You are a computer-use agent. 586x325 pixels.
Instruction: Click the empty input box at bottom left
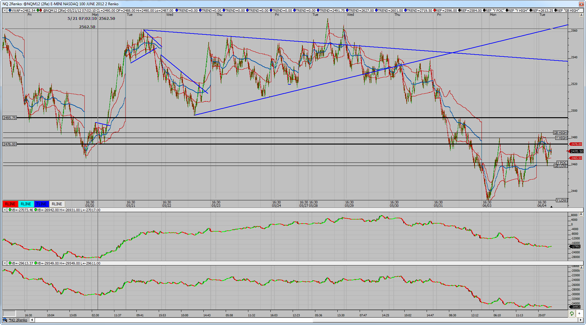click(9, 314)
